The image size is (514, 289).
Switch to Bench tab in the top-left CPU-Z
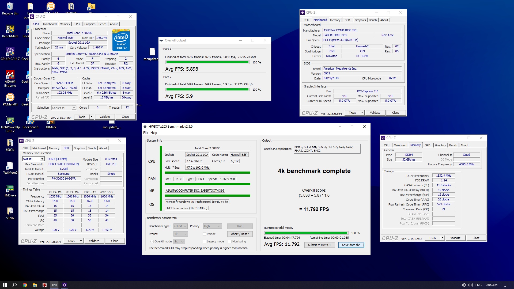click(x=102, y=24)
